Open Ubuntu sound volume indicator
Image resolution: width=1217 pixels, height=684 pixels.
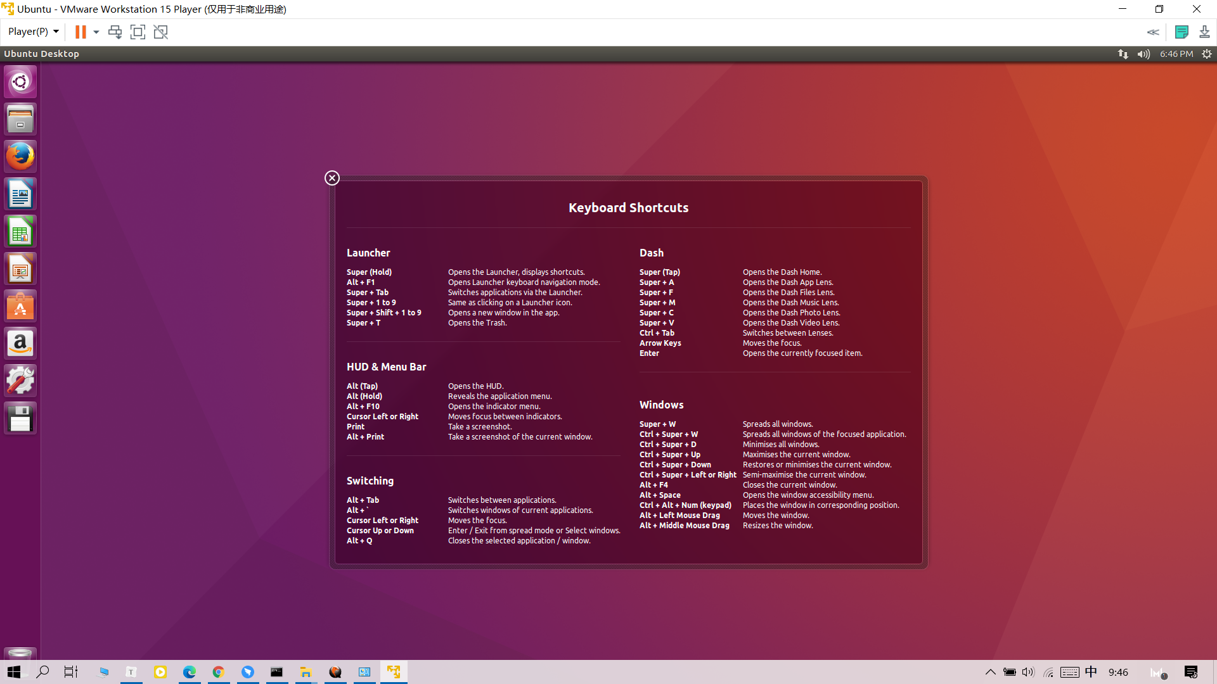[1143, 54]
